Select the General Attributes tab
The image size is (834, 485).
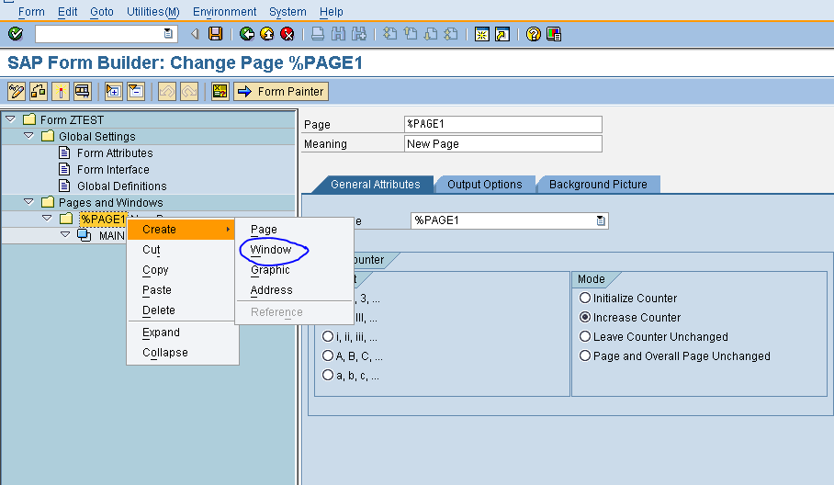(x=375, y=185)
